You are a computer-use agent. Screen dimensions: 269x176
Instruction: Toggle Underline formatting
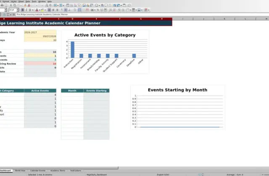pos(30,10)
